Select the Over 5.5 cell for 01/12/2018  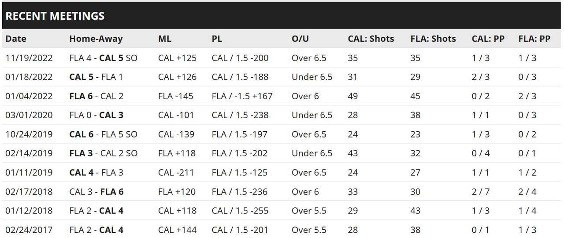pyautogui.click(x=309, y=210)
